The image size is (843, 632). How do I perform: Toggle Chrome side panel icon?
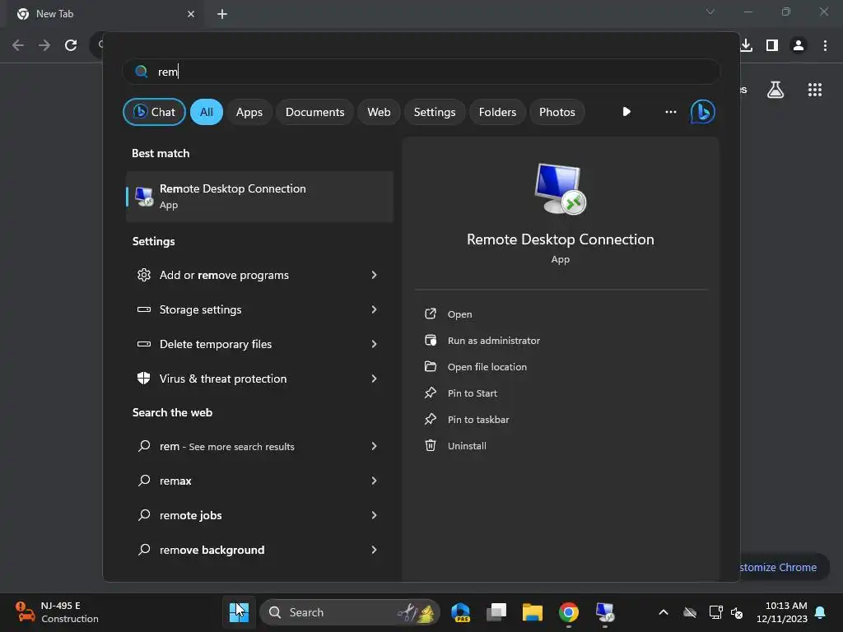click(772, 45)
